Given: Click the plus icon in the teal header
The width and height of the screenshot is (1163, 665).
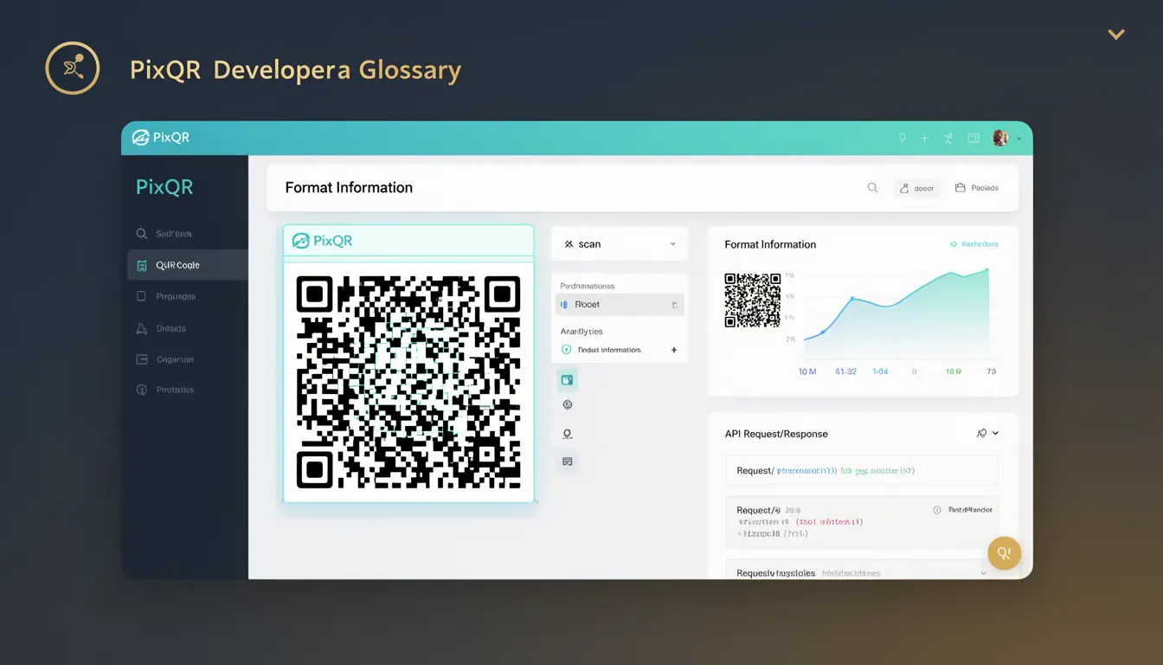Looking at the screenshot, I should [924, 138].
